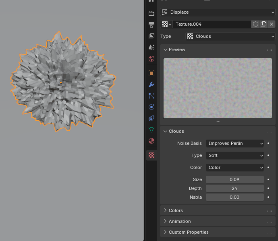This screenshot has height=241, width=278.
Task: Select the Modifiers wrench tab
Action: click(151, 84)
